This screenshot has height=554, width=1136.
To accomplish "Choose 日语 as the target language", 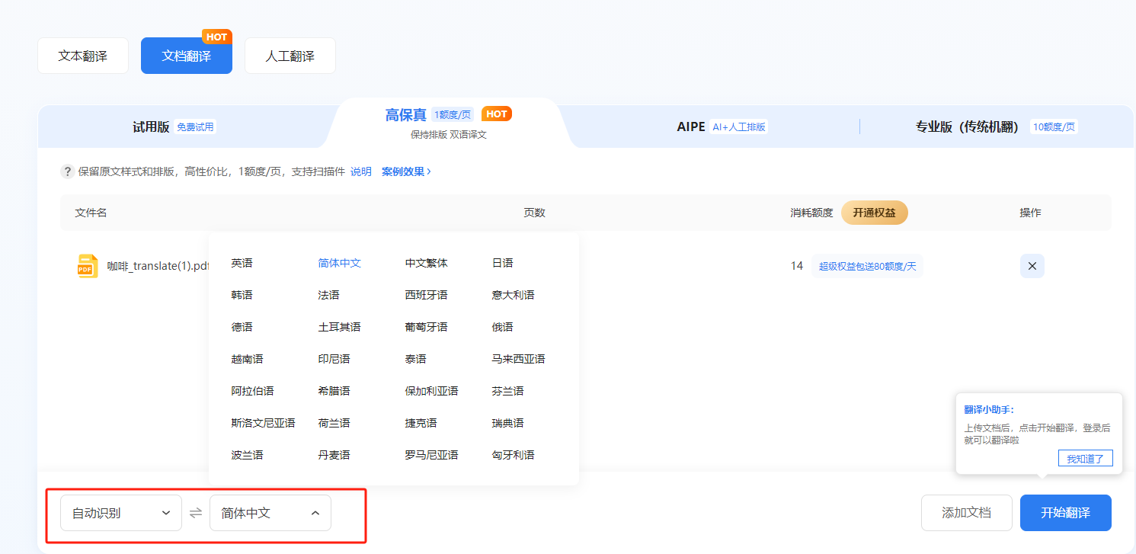I will click(x=502, y=263).
